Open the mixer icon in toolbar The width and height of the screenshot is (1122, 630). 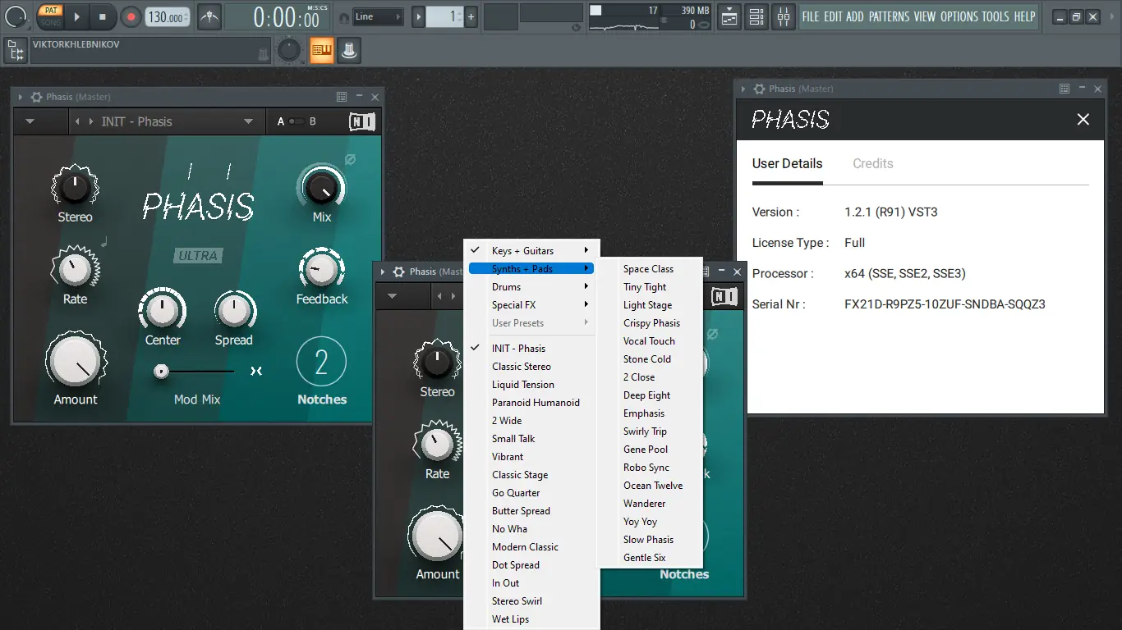point(784,16)
